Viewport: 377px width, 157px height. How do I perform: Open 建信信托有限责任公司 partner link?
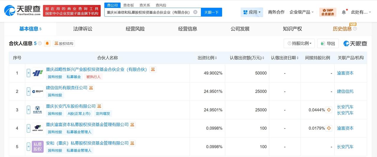click(x=67, y=88)
